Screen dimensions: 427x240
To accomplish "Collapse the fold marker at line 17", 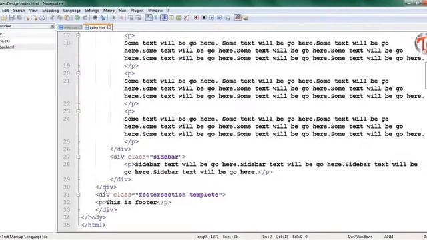I will (78, 35).
